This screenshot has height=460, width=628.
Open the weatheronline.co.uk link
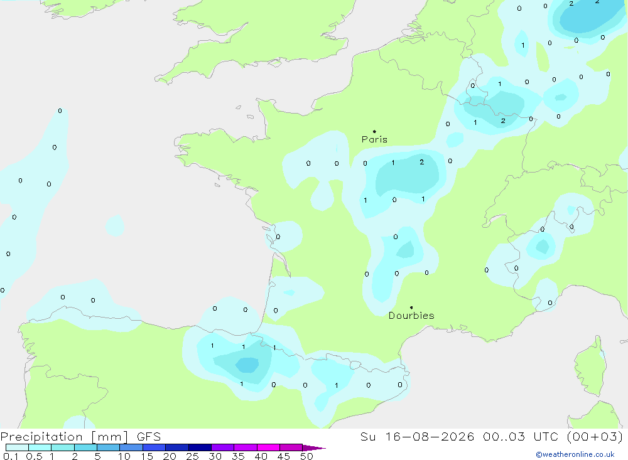coord(575,454)
